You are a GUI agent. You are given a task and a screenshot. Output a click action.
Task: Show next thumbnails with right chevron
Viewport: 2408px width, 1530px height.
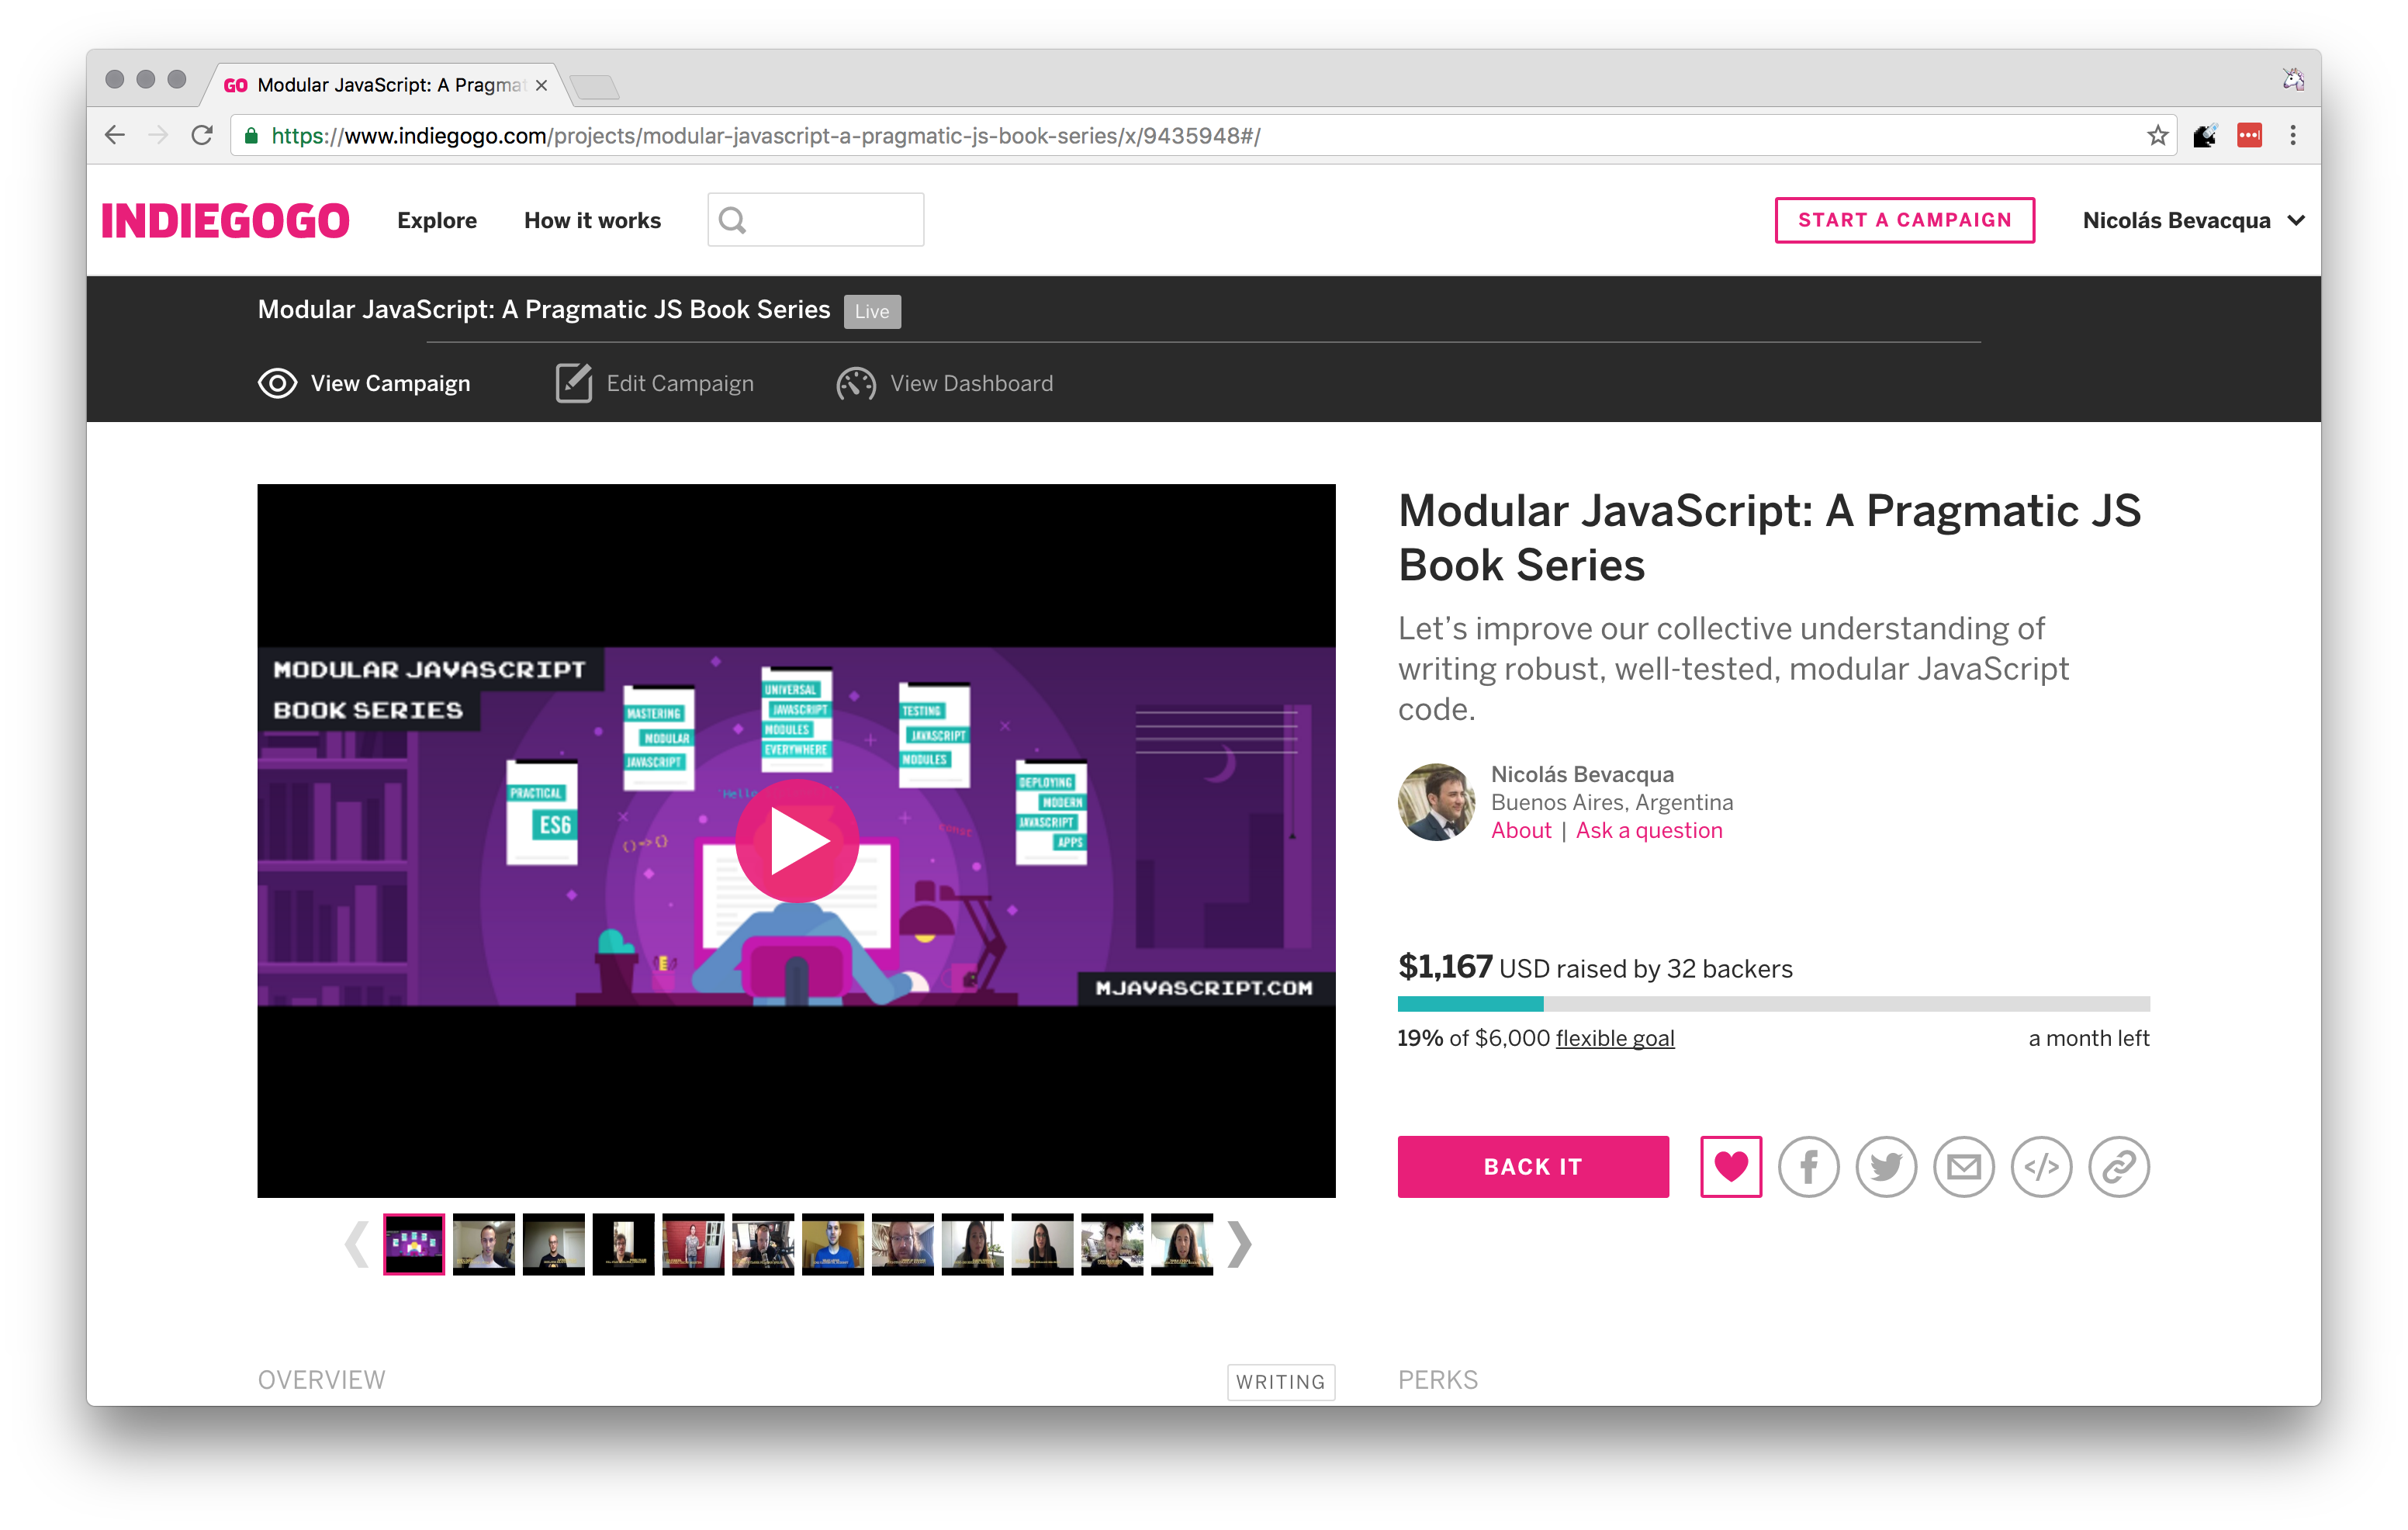1239,1245
